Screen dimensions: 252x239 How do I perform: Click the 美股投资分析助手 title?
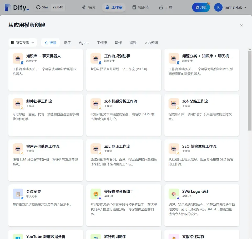coord(119,191)
